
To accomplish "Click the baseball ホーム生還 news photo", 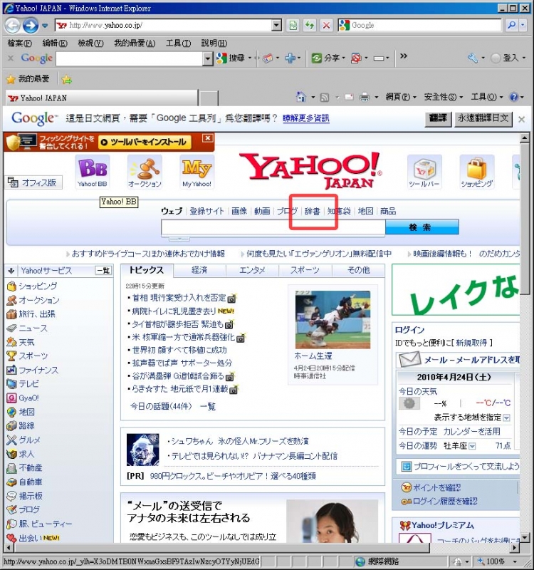I will pyautogui.click(x=333, y=319).
